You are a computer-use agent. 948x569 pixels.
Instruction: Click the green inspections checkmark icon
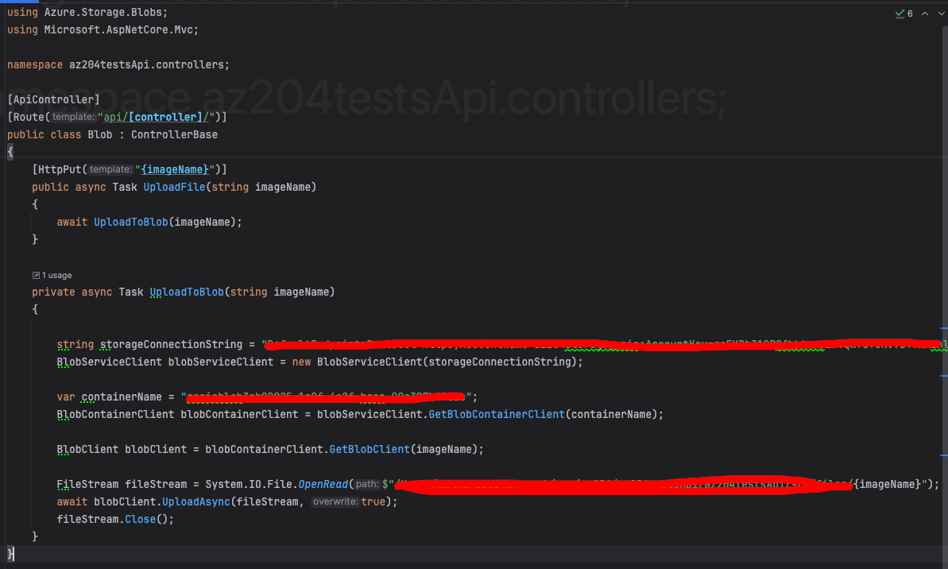pos(900,14)
